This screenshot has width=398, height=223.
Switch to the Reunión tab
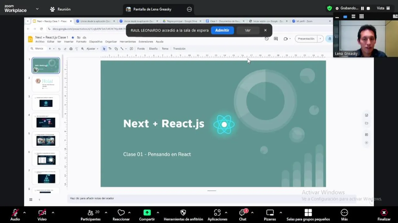[x=60, y=9]
